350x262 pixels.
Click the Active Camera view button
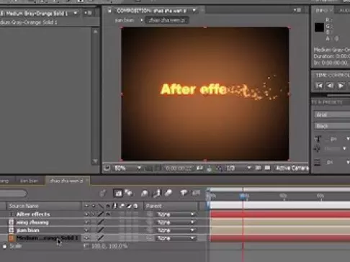click(292, 168)
